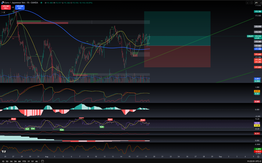
Task: Select the 3M time range
Action: 16,161
